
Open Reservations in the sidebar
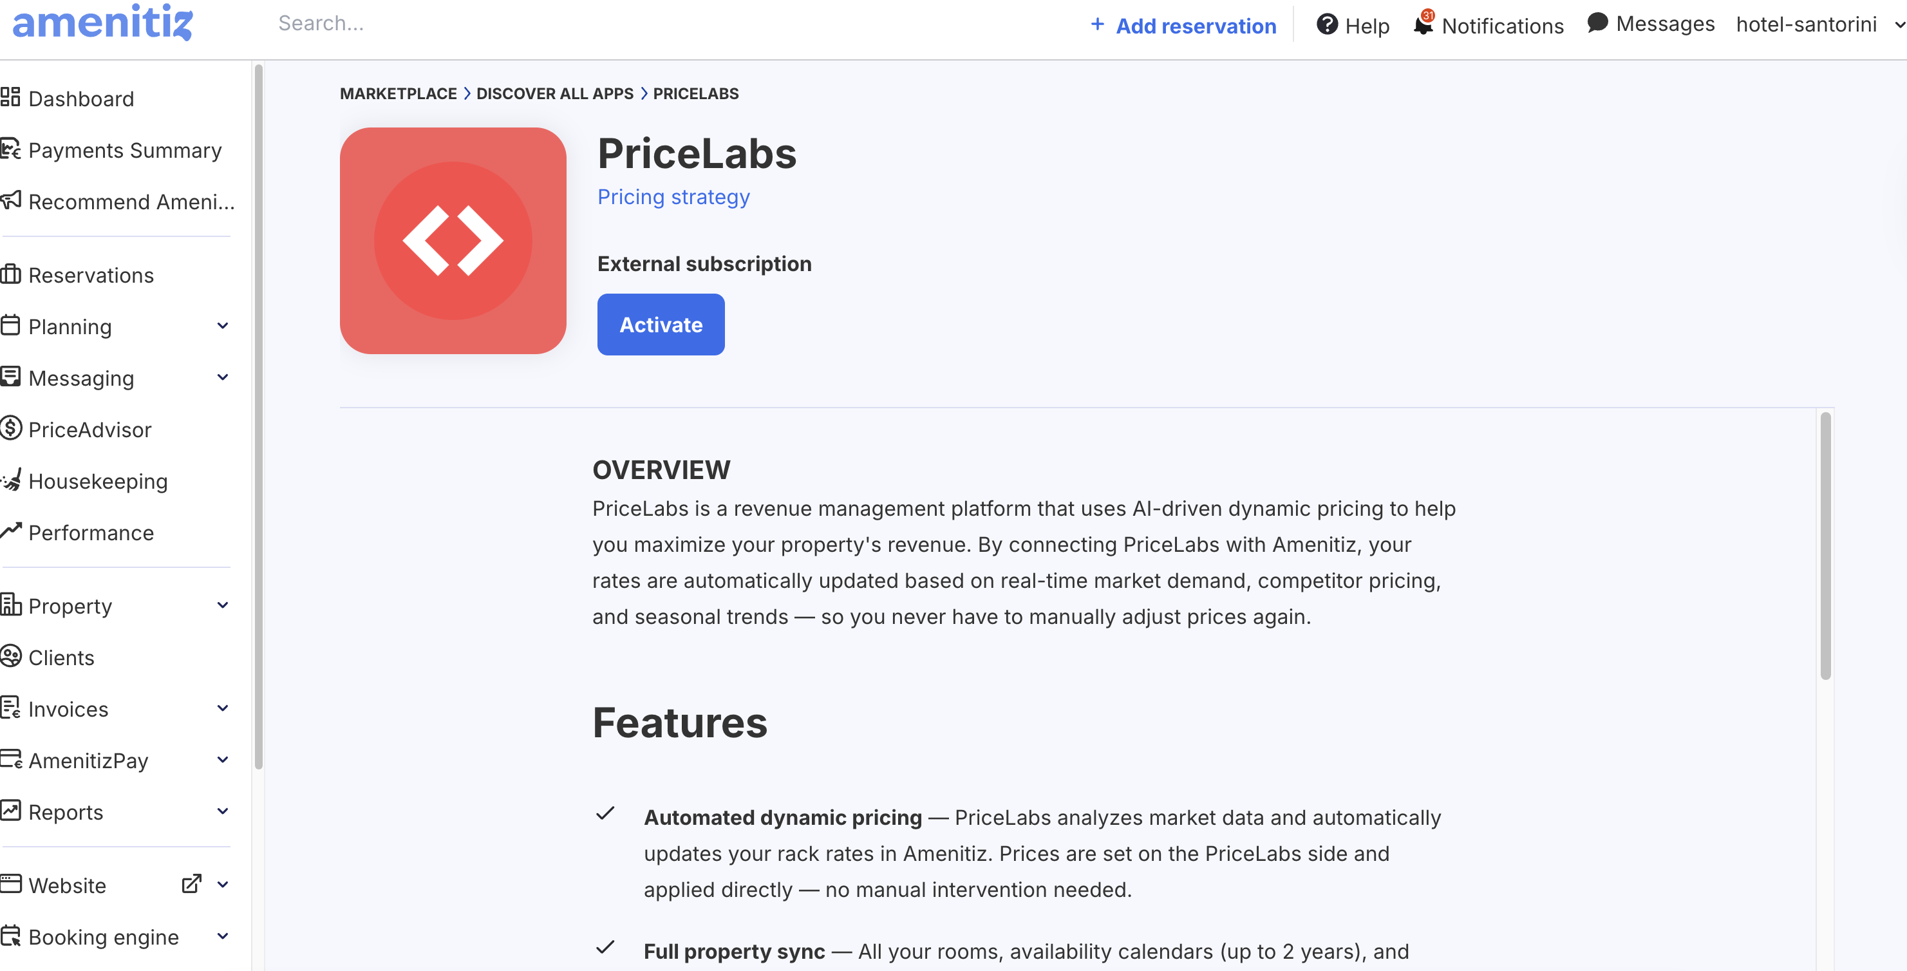(90, 275)
